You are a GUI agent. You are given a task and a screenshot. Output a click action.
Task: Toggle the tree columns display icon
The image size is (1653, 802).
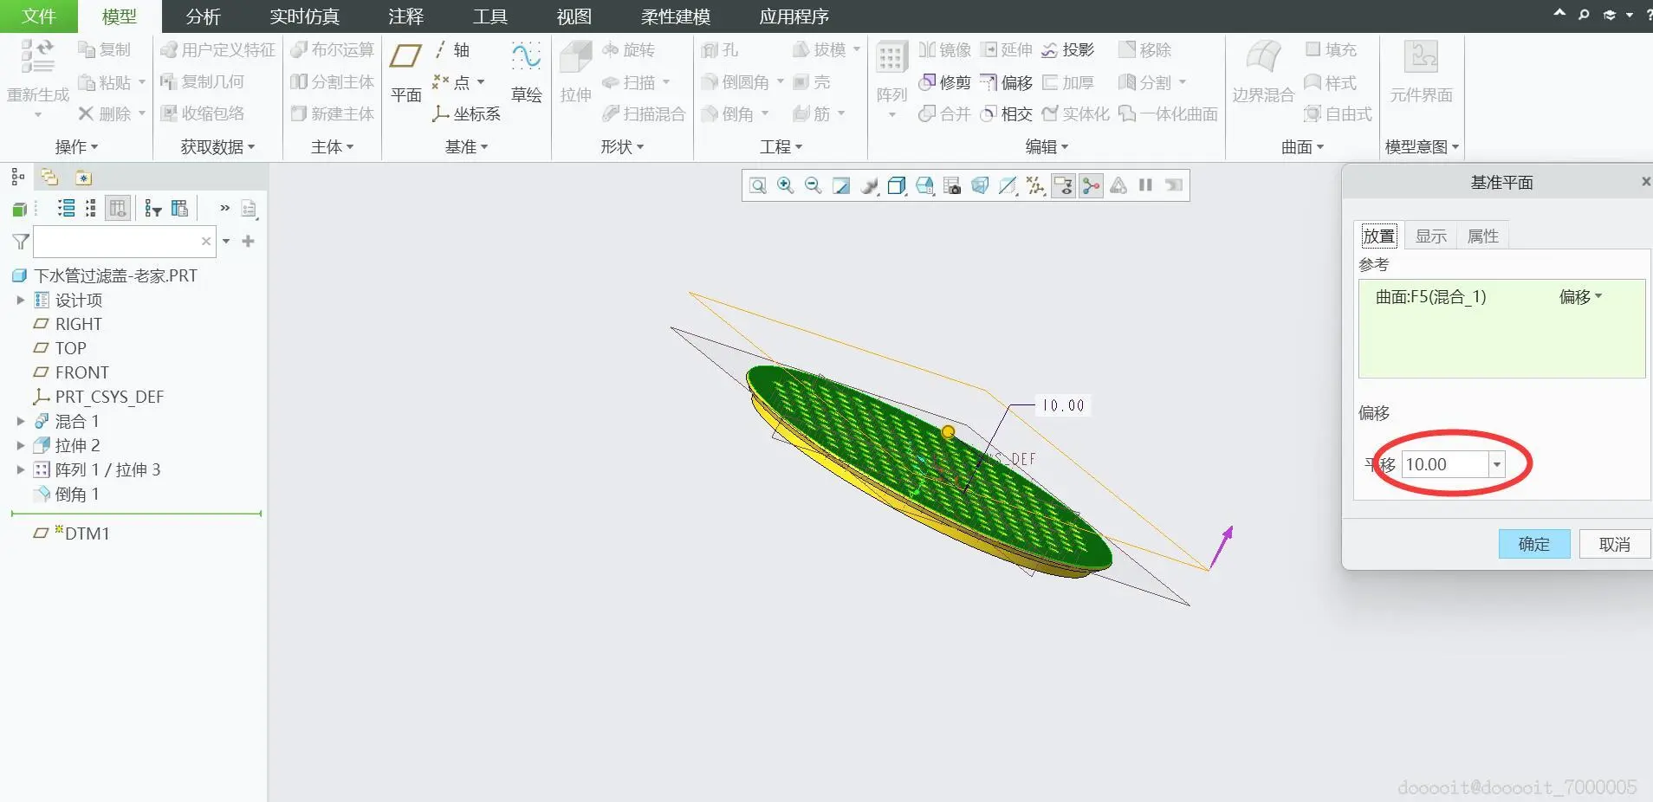(118, 208)
